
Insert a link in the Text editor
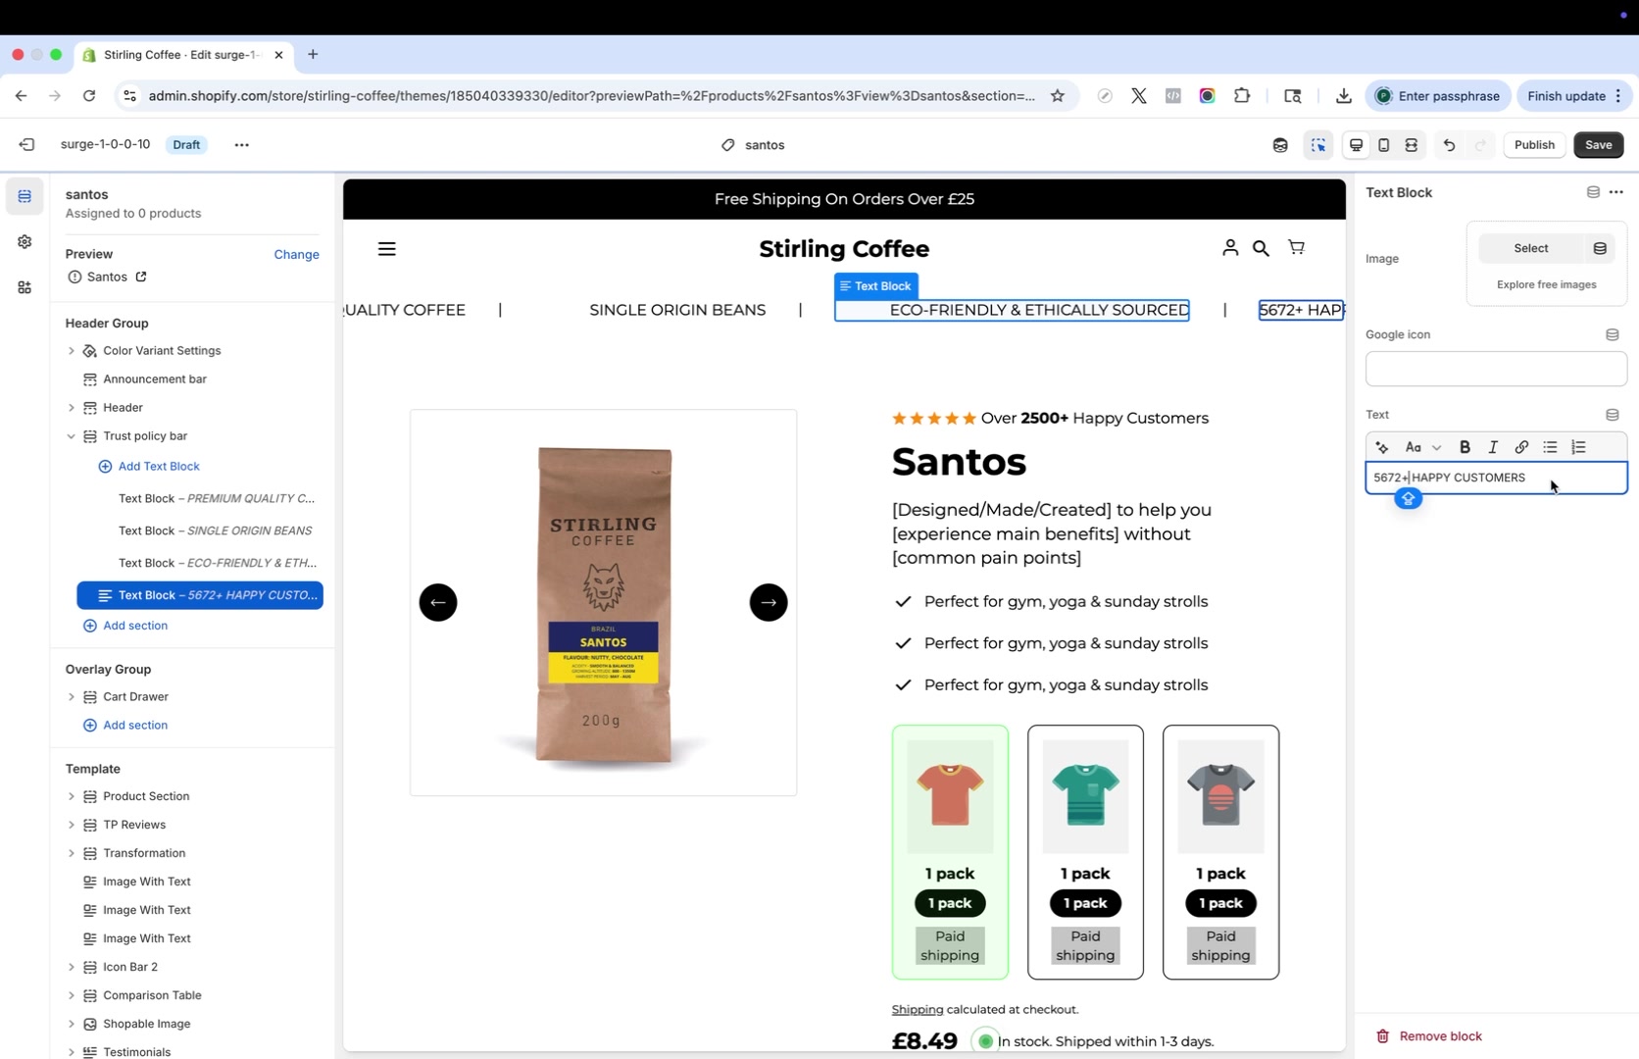(x=1521, y=447)
